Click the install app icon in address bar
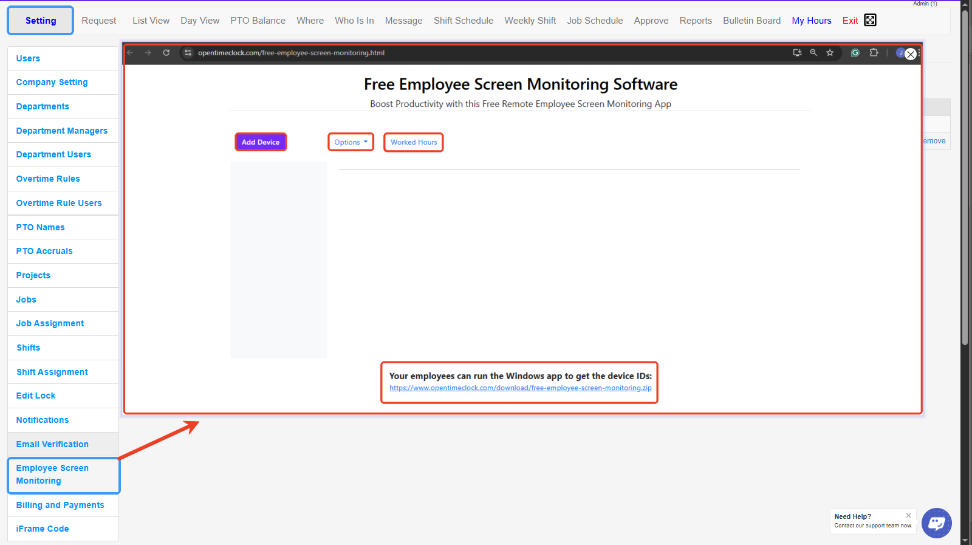Screen dimensions: 972x545 797,53
